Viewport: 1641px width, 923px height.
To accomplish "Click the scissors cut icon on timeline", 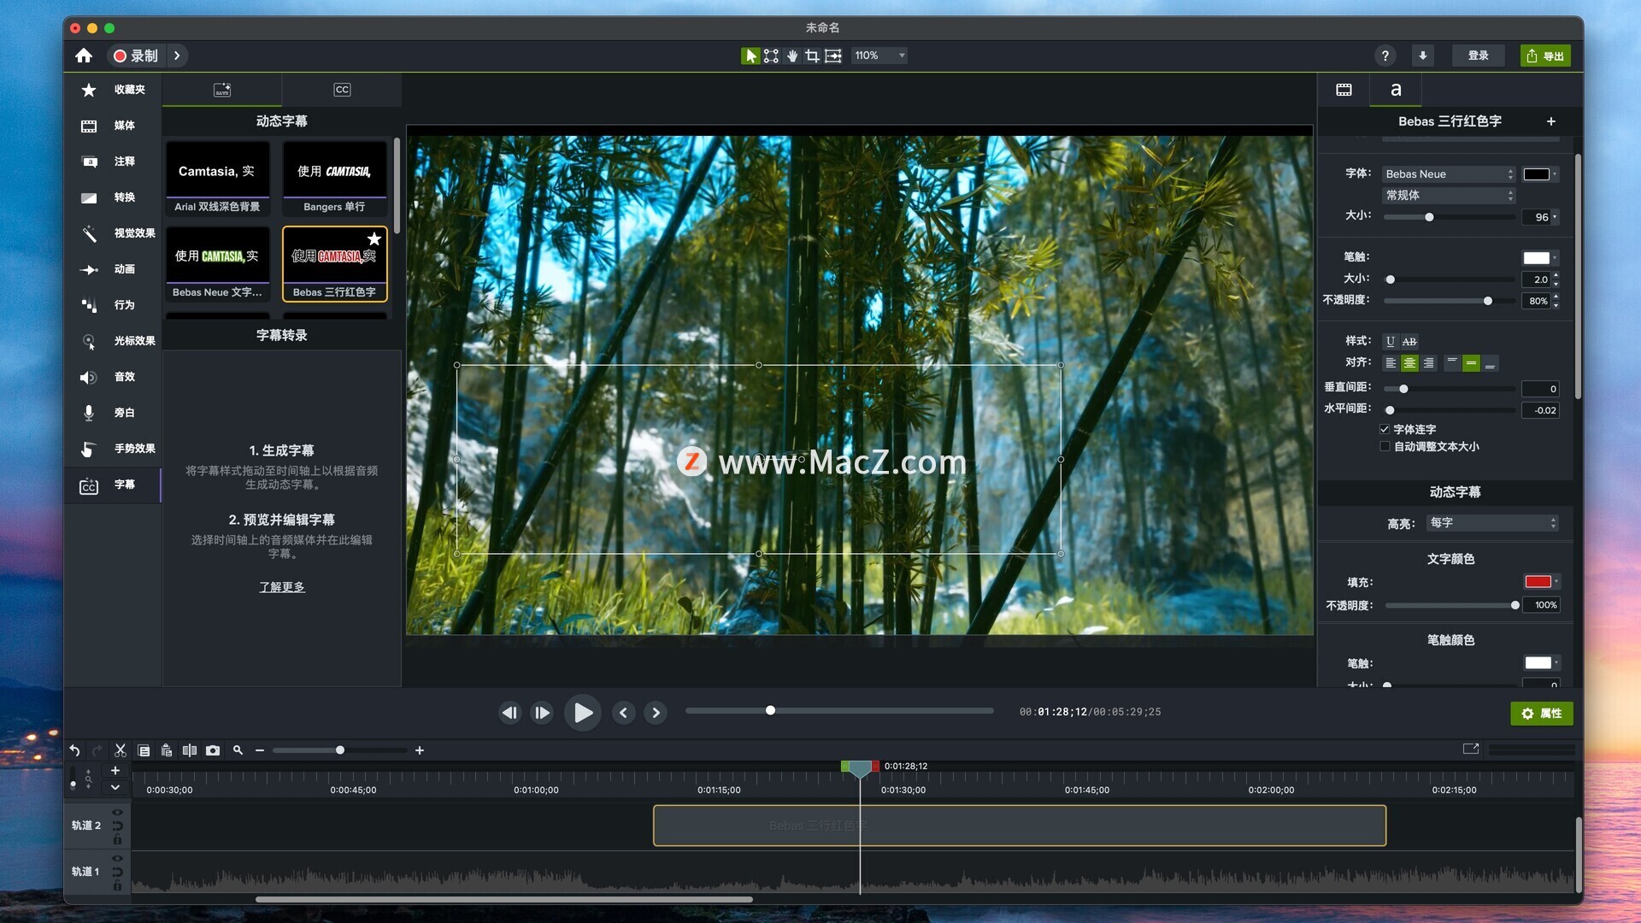I will 121,750.
